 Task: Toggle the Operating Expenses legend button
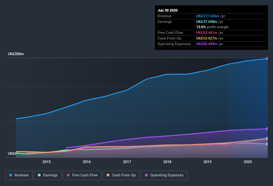click(164, 175)
